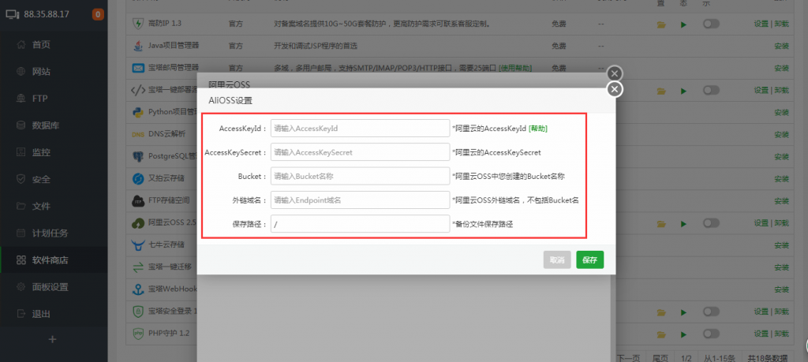The image size is (808, 362).
Task: Click 设置 for 高防IP row
Action: pyautogui.click(x=761, y=24)
